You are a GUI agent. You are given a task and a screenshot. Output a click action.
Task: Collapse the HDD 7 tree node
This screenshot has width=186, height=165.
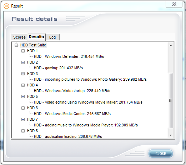[x=23, y=119]
